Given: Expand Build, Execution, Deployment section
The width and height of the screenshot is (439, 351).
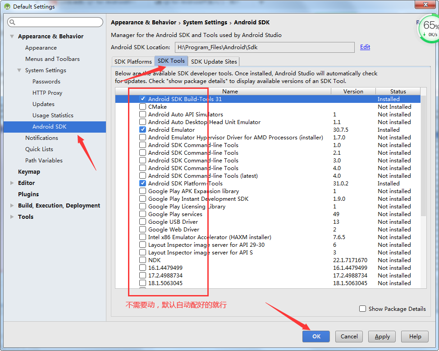Looking at the screenshot, I should click(12, 205).
